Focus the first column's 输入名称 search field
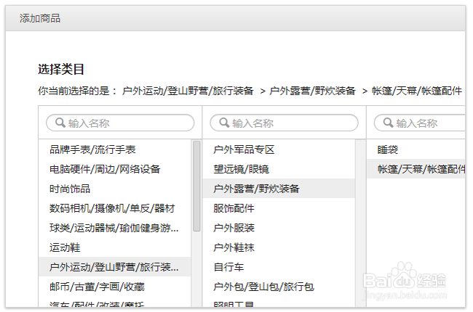The image size is (473, 312). (120, 123)
